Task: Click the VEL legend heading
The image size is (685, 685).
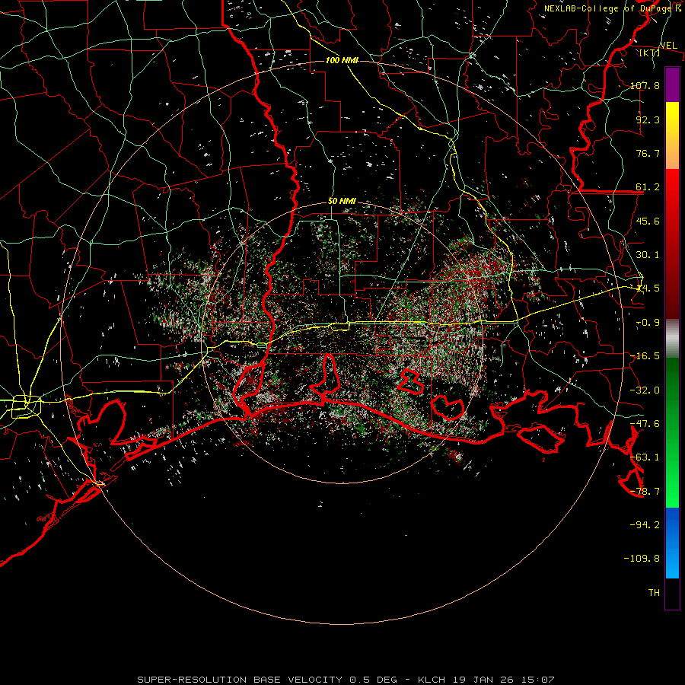Action: (668, 45)
